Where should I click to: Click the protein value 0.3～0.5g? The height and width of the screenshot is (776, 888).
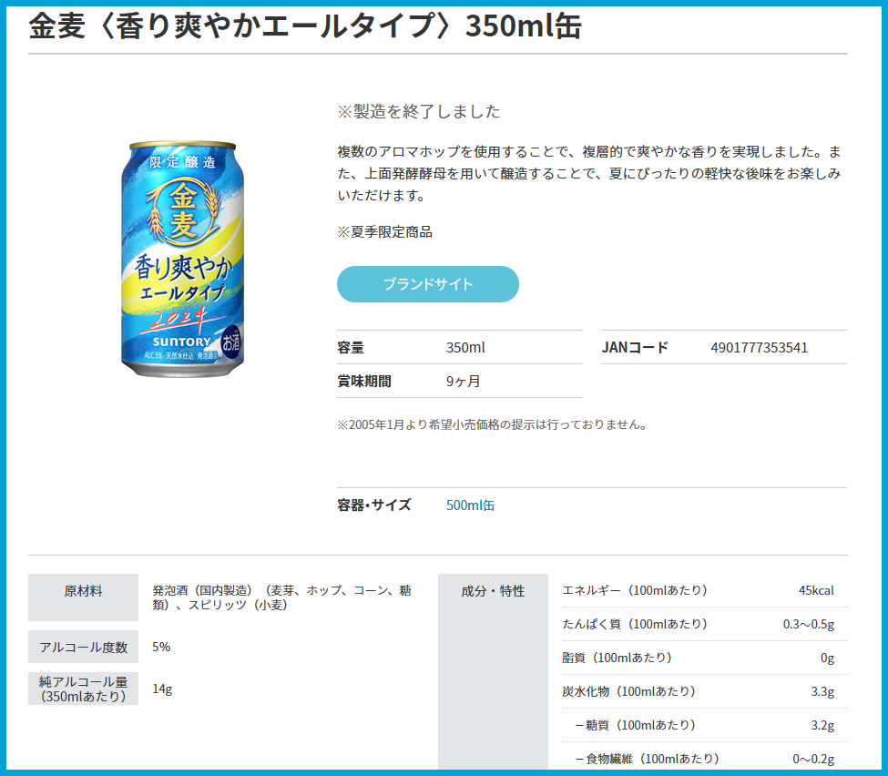[x=808, y=624]
